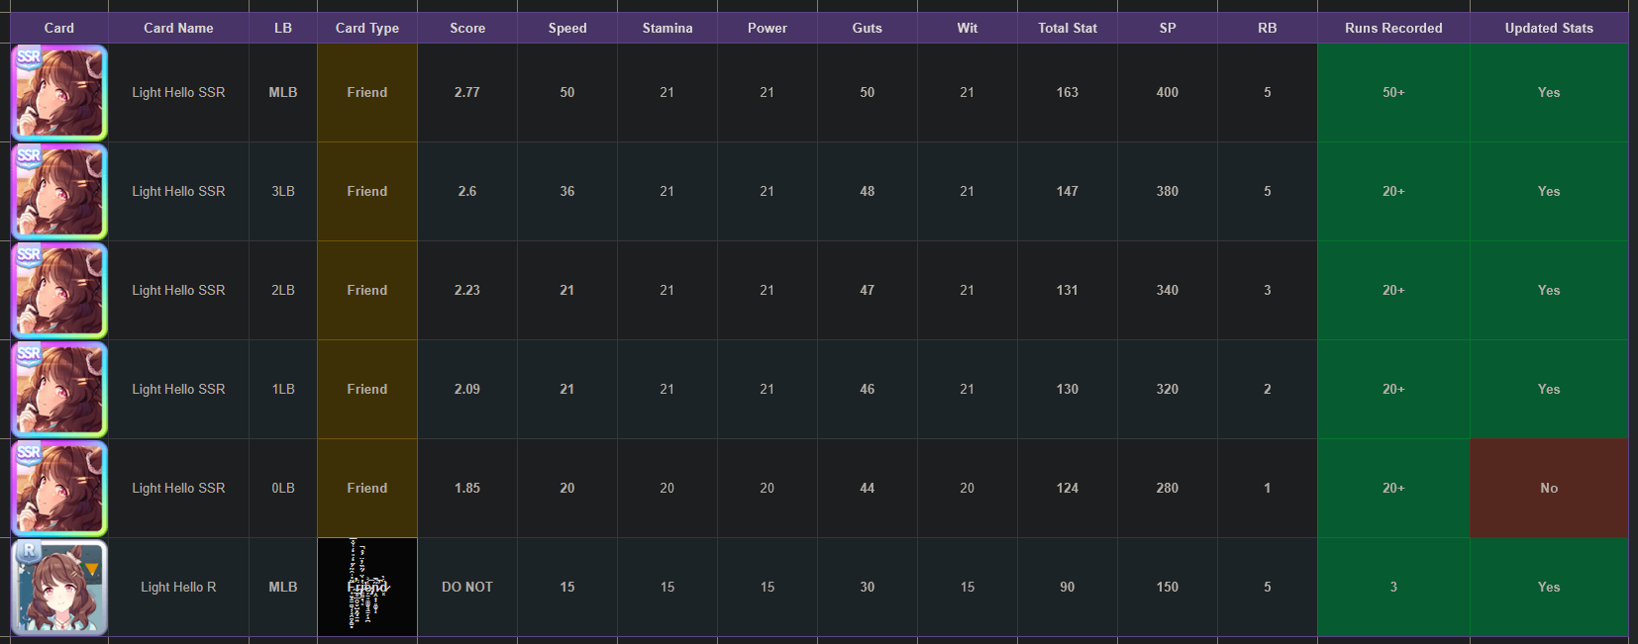Select the Card column header
The height and width of the screenshot is (644, 1638).
click(x=59, y=28)
